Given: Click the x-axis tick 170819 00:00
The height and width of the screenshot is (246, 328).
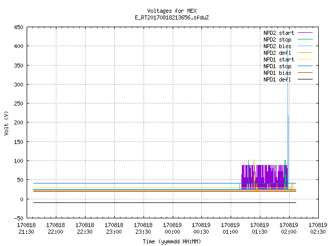Looking at the screenshot, I should click(x=172, y=229).
